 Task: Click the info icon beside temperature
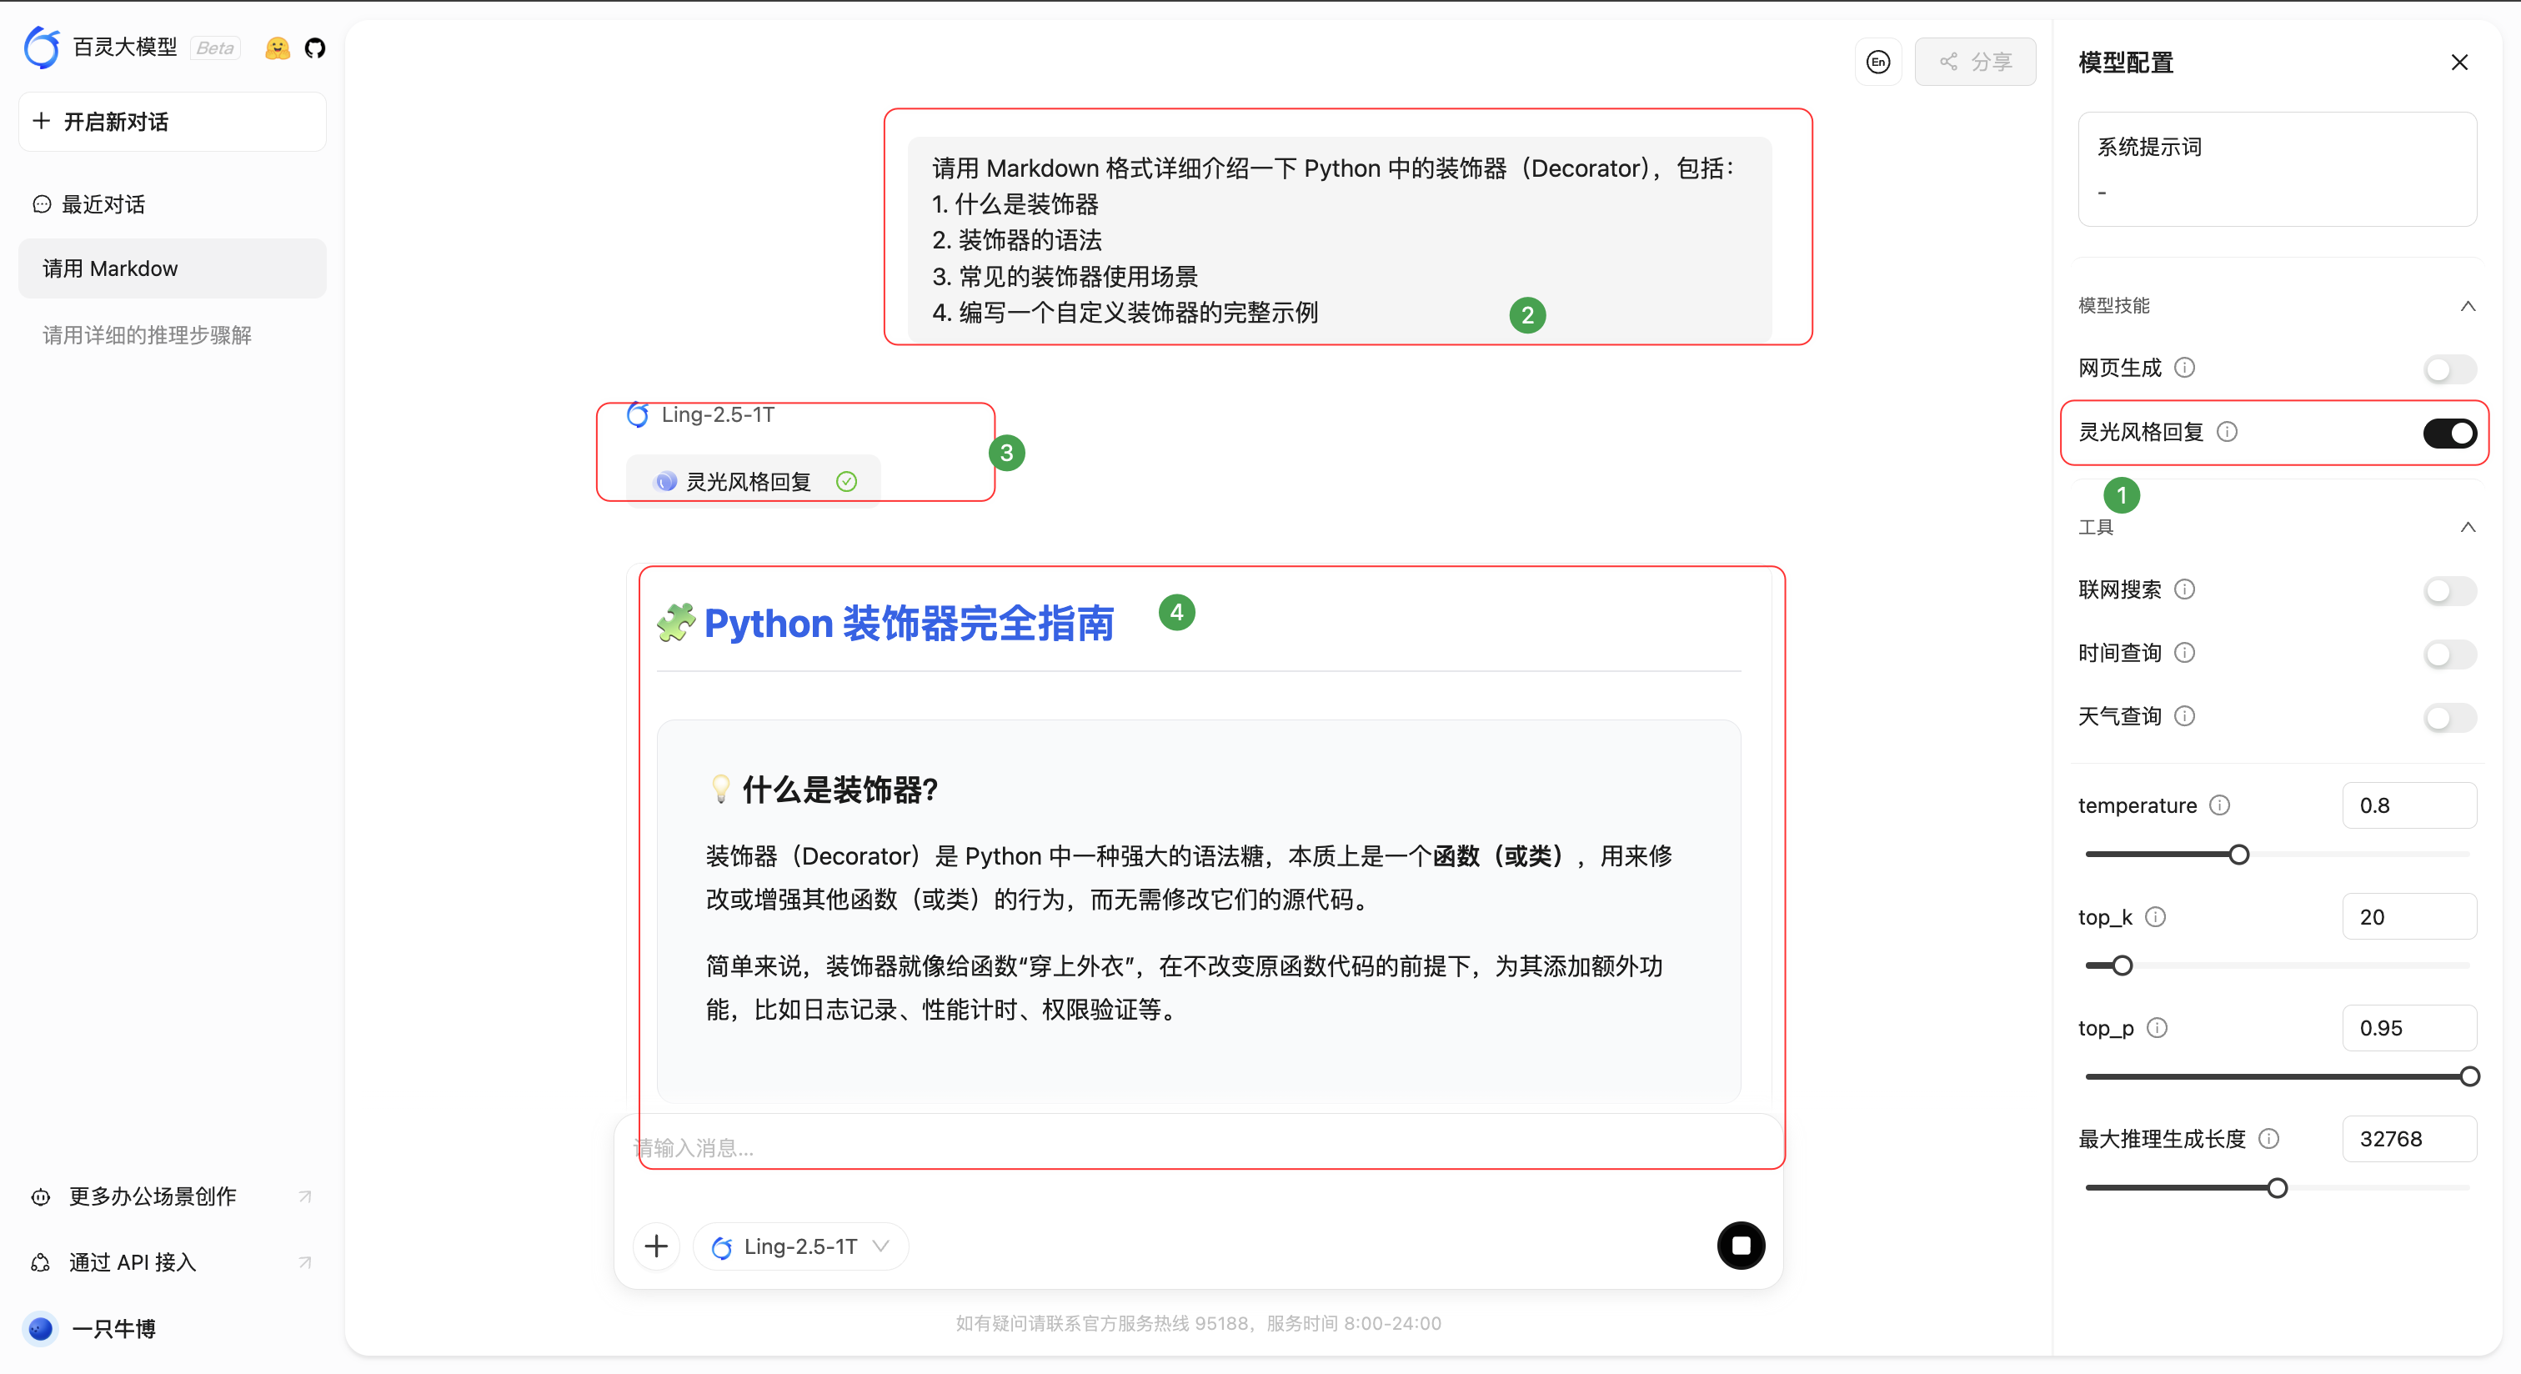coord(2222,805)
